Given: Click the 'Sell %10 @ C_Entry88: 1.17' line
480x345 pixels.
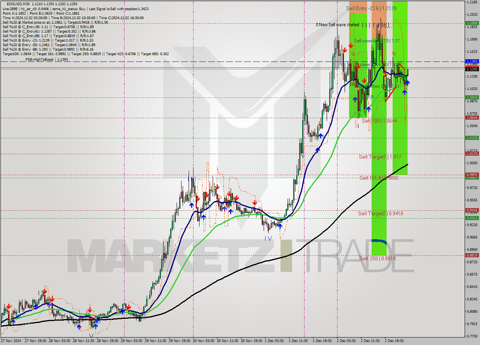Looking at the screenshot, I should coord(48,36).
